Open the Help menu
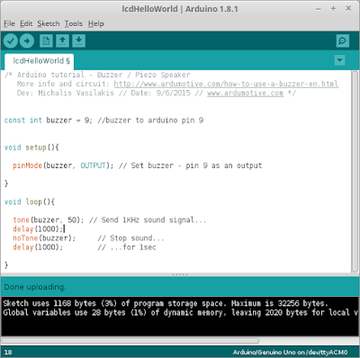The height and width of the screenshot is (358, 360). [x=96, y=23]
